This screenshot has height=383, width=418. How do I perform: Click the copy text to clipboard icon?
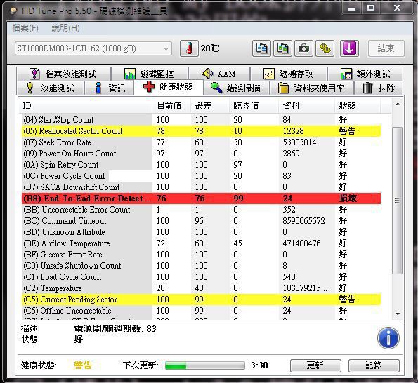tap(261, 48)
